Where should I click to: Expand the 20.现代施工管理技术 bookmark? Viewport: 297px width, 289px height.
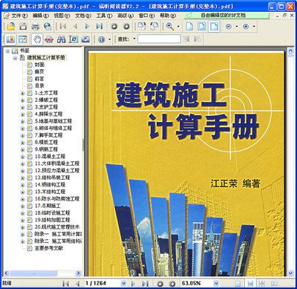pos(22,227)
